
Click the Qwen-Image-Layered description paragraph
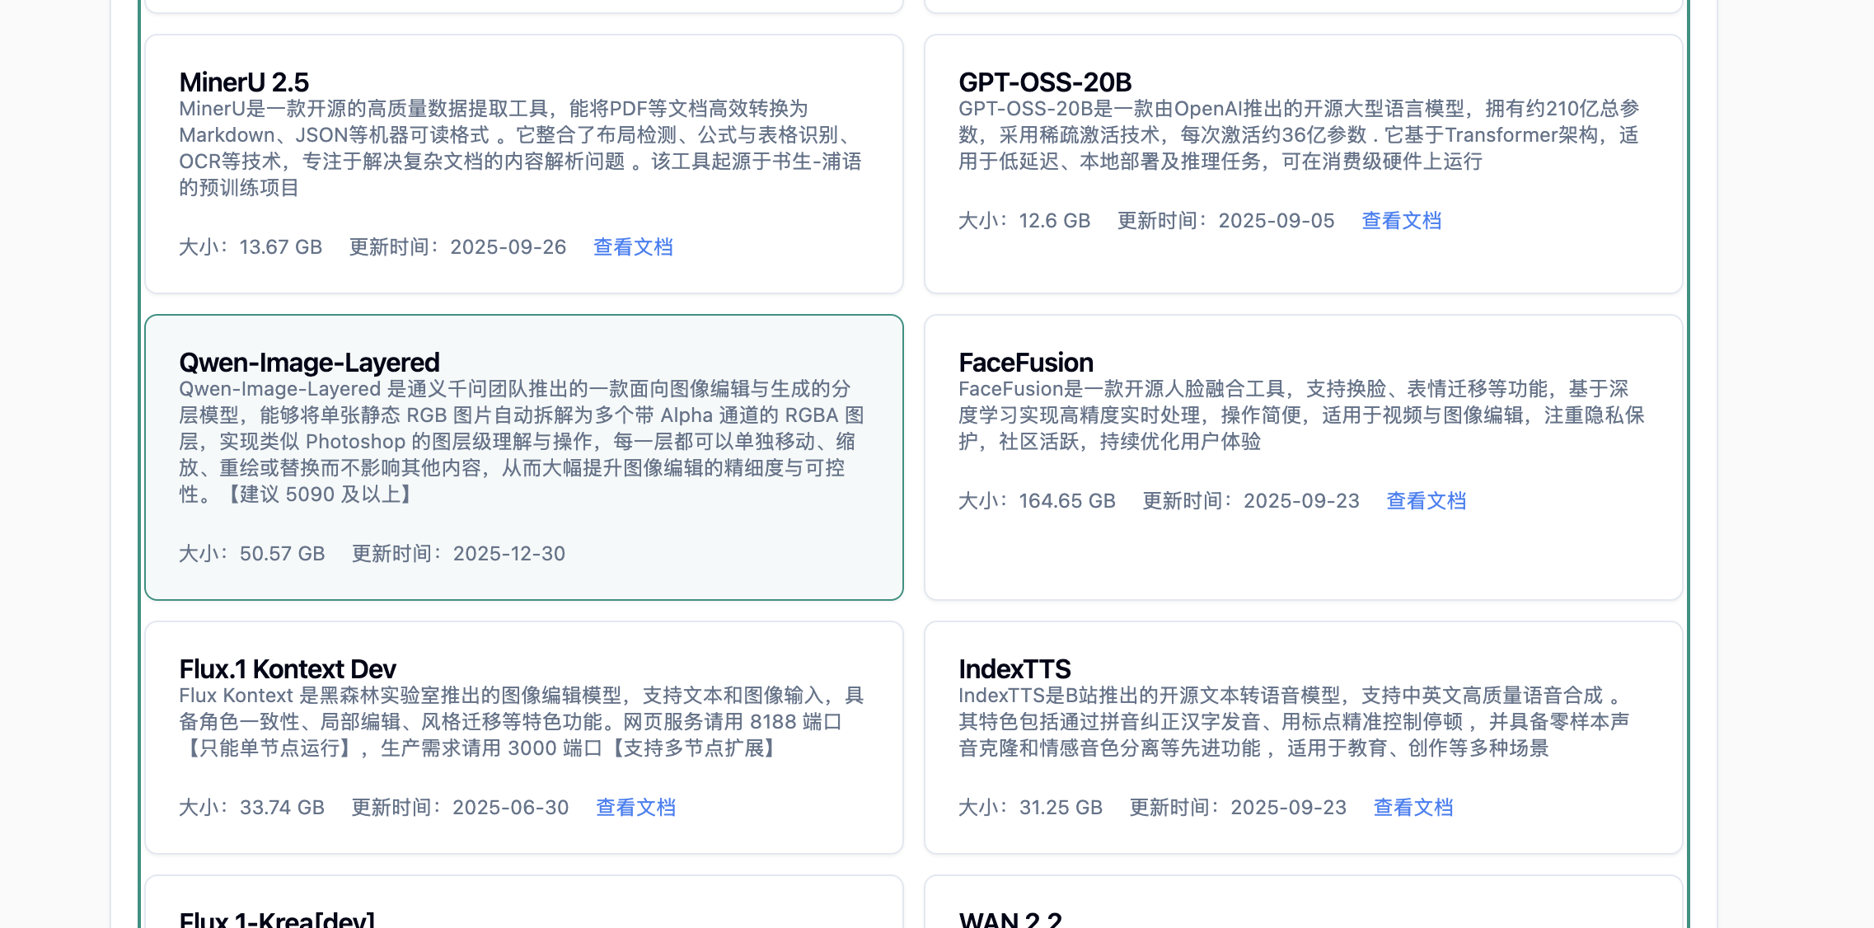(x=521, y=442)
